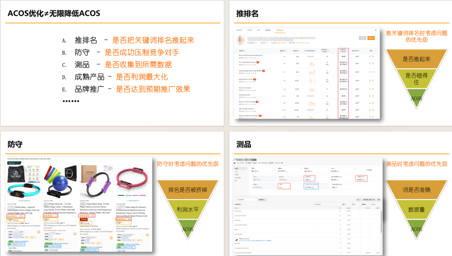Tick the checkbox beside 'cleansing brush' keyword row
The image size is (452, 256).
coord(236,96)
